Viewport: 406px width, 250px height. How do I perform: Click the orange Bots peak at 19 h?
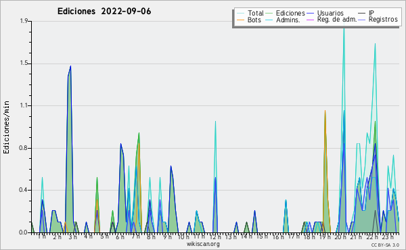point(325,111)
